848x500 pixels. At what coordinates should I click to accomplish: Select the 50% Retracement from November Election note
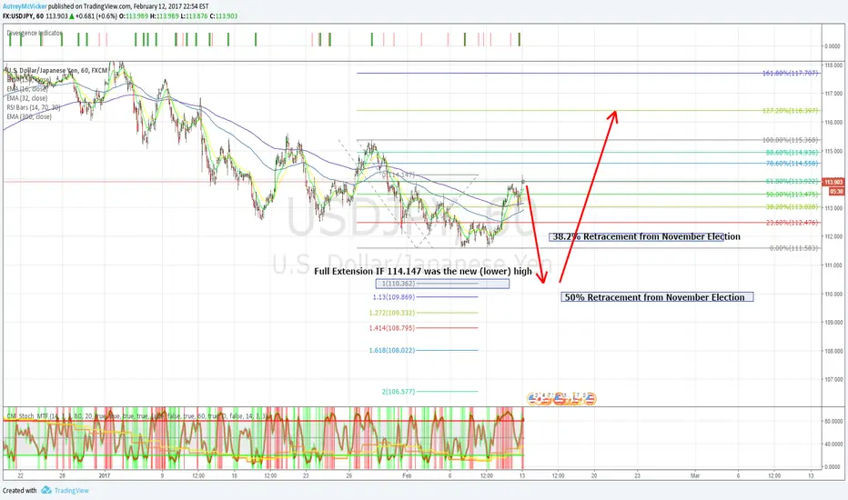[655, 297]
